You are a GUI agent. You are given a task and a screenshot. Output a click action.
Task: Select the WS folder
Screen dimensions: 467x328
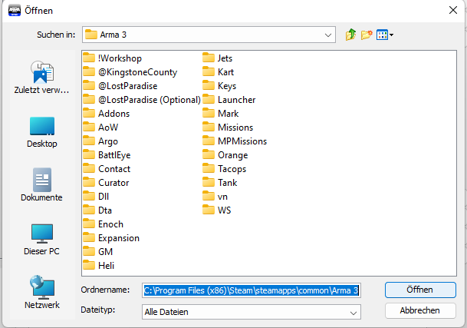tap(217, 210)
